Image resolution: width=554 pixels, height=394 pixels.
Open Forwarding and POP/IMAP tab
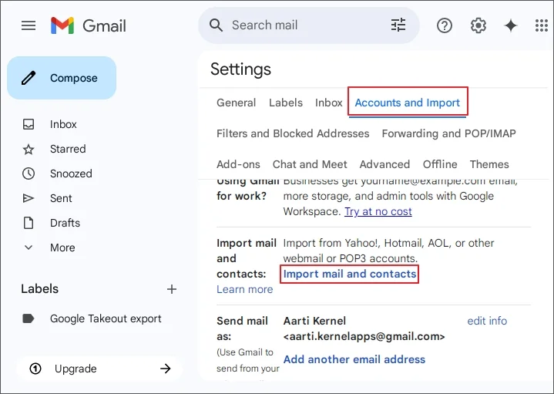tap(448, 133)
